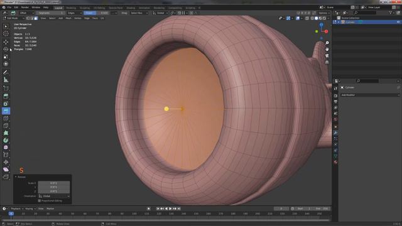Select the Select Box tool
The image size is (402, 226).
(6, 26)
